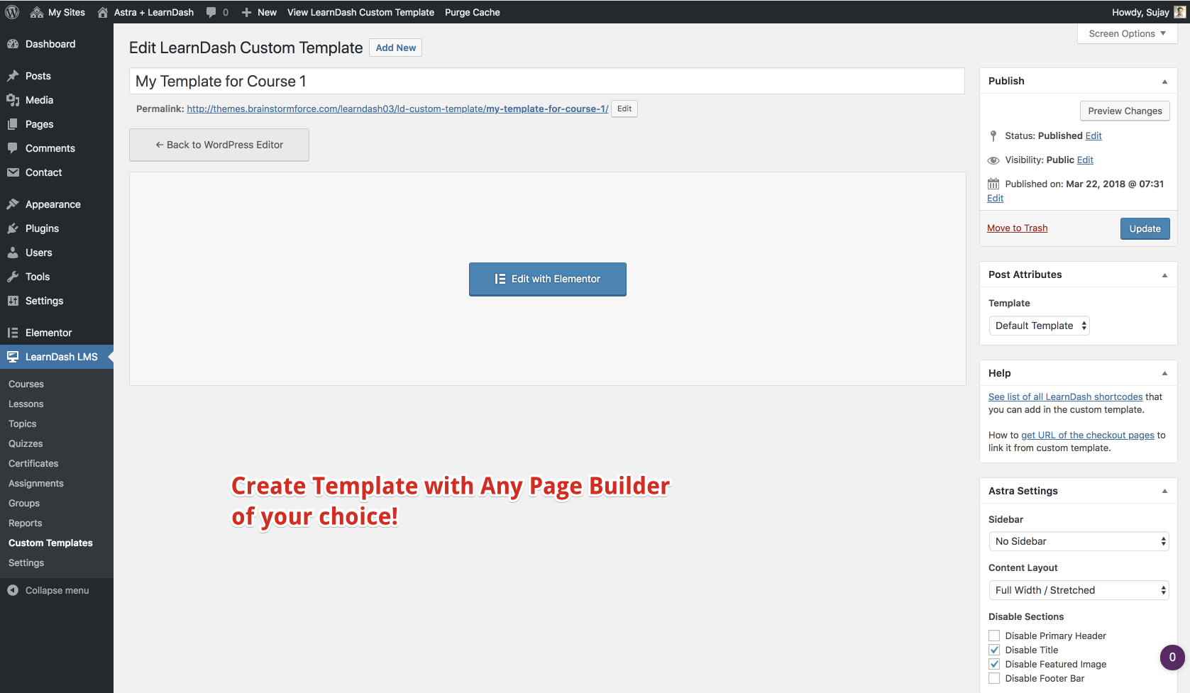1190x693 pixels.
Task: Edit the Visibility Public link
Action: point(1085,160)
